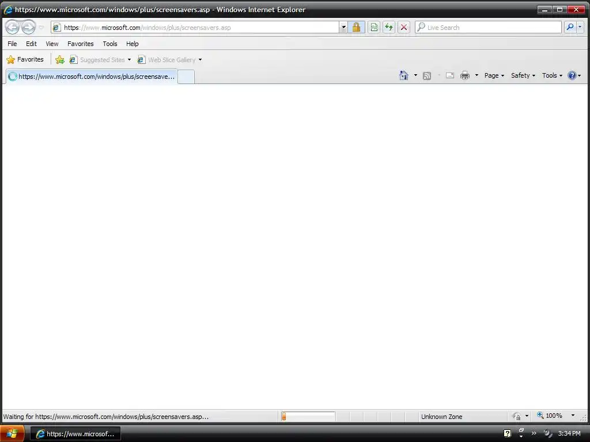Screen dimensions: 590x442
Task: Open the security lock report icon
Action: click(356, 28)
